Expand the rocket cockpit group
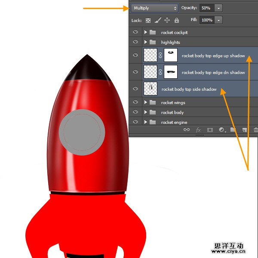This screenshot has width=258, height=258. pos(145,32)
